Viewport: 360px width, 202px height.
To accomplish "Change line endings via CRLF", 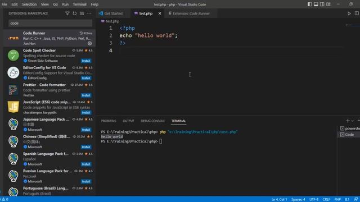I will (x=326, y=199).
